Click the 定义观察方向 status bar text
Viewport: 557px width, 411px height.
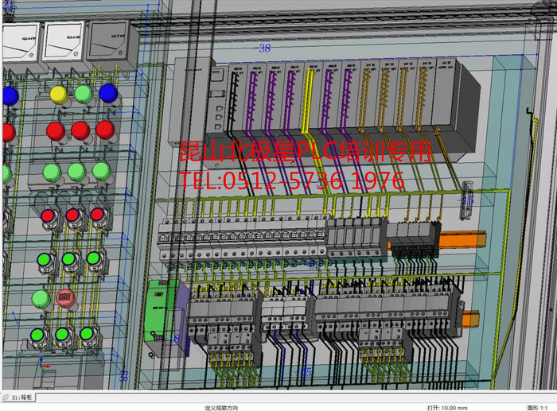(221, 408)
